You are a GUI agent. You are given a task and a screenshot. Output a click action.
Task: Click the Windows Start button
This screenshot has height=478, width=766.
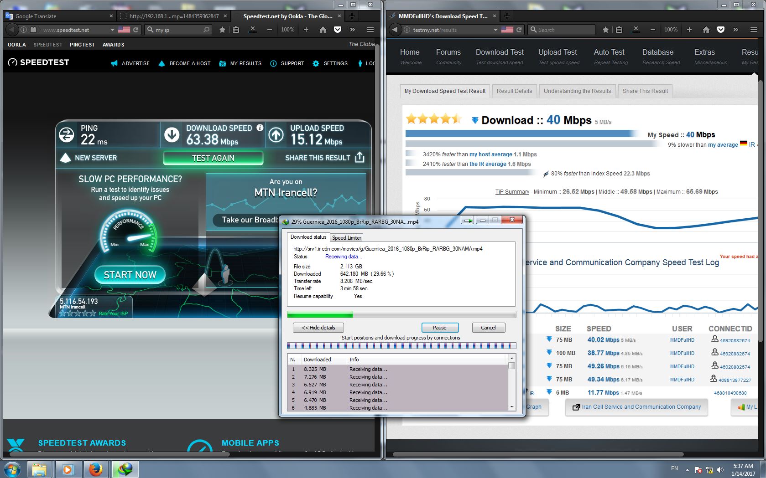click(x=12, y=469)
